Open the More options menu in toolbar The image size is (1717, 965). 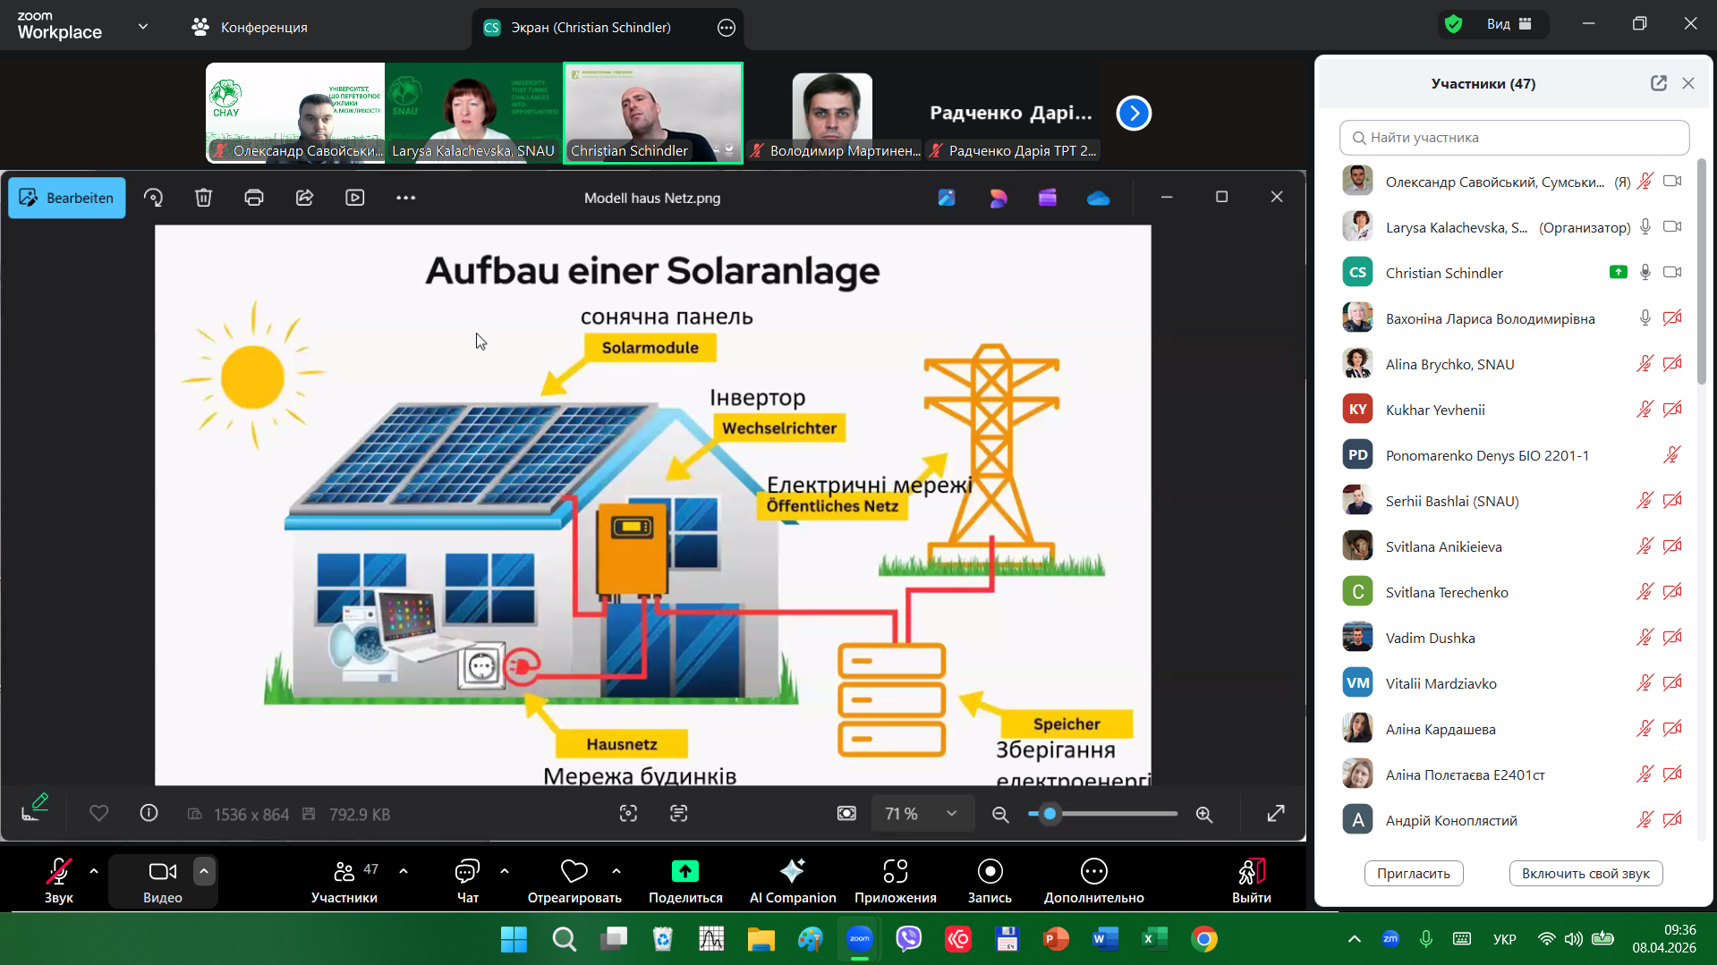[x=1093, y=881]
